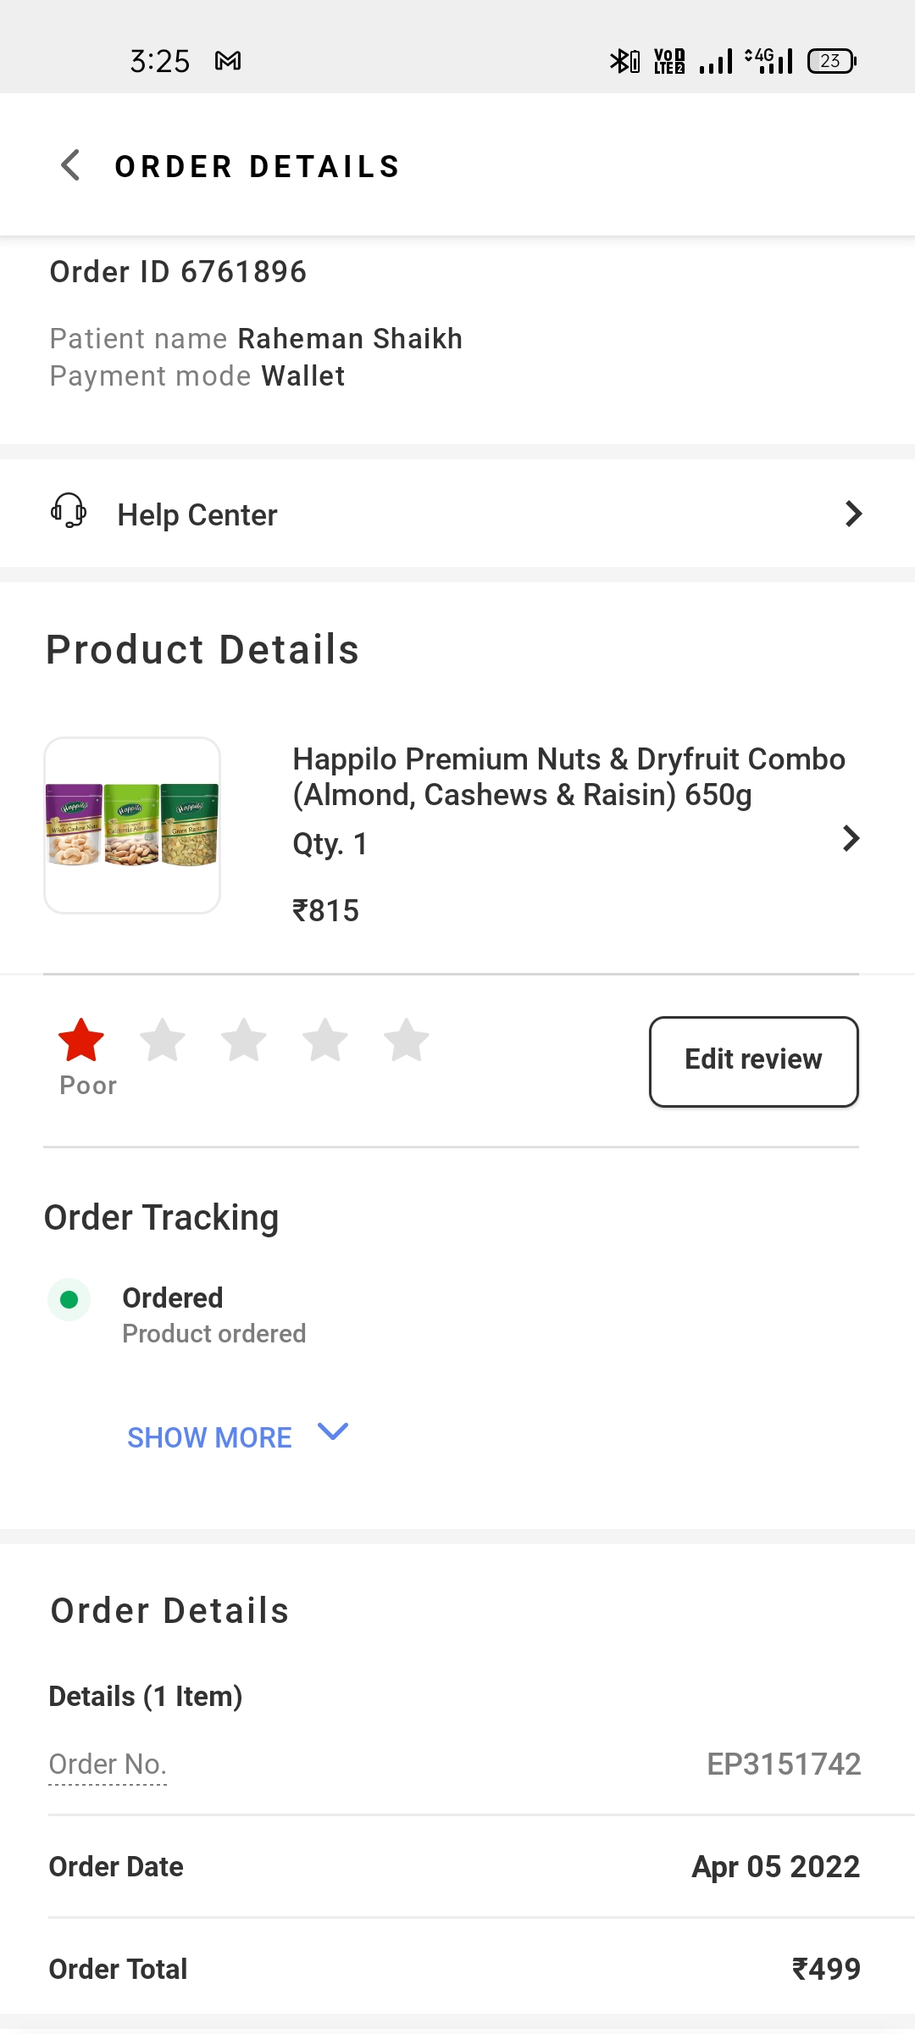This screenshot has height=2034, width=915.
Task: Tap Happilo Premium Nuts product title
Action: (568, 776)
